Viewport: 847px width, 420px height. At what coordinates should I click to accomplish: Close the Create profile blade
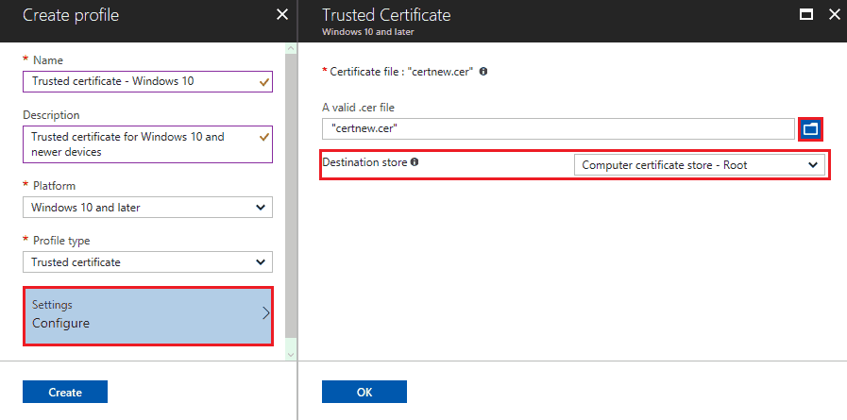coord(282,14)
